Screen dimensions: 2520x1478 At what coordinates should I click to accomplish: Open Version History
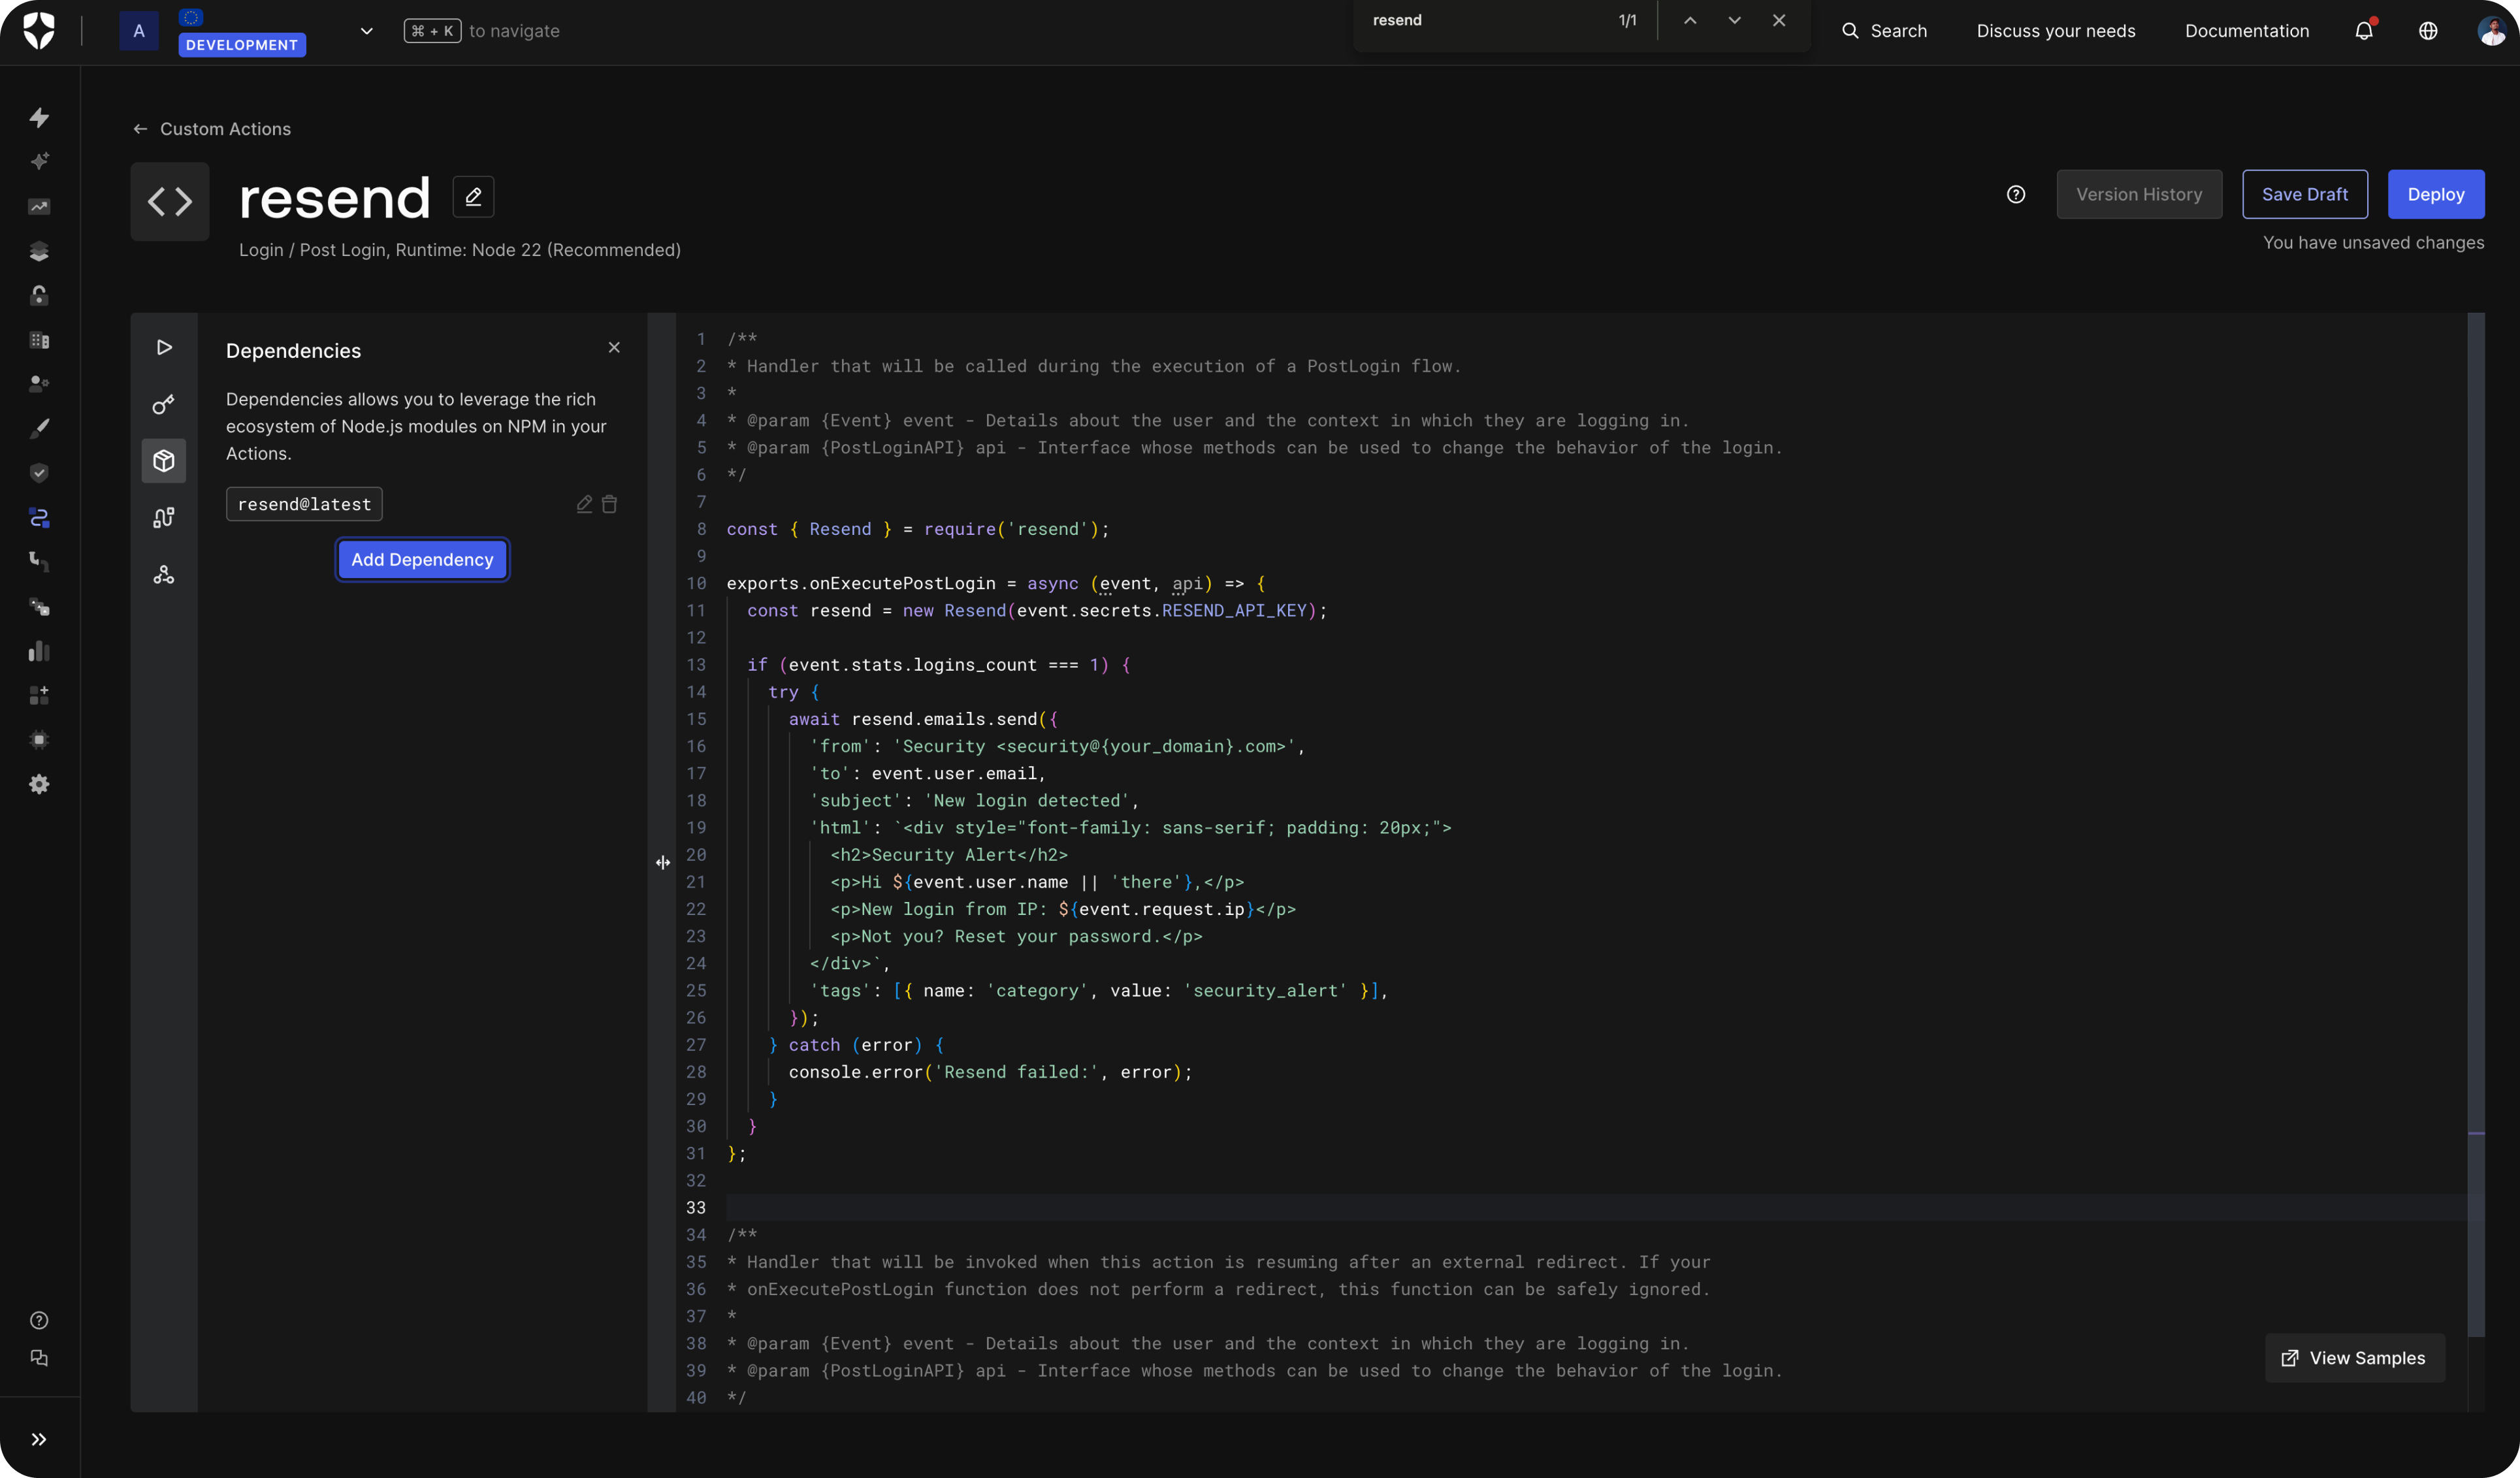point(2139,194)
